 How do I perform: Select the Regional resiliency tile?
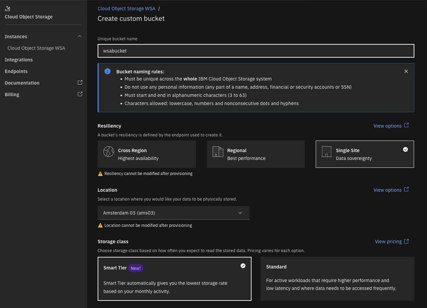coord(256,154)
